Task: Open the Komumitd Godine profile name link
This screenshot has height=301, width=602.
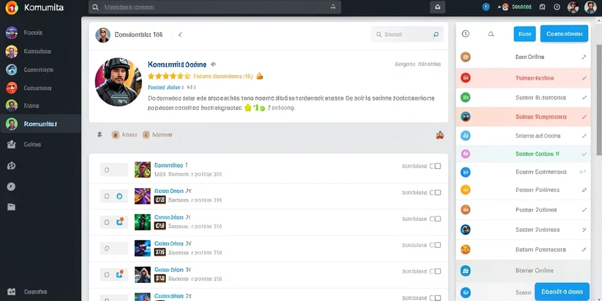Action: (x=177, y=65)
